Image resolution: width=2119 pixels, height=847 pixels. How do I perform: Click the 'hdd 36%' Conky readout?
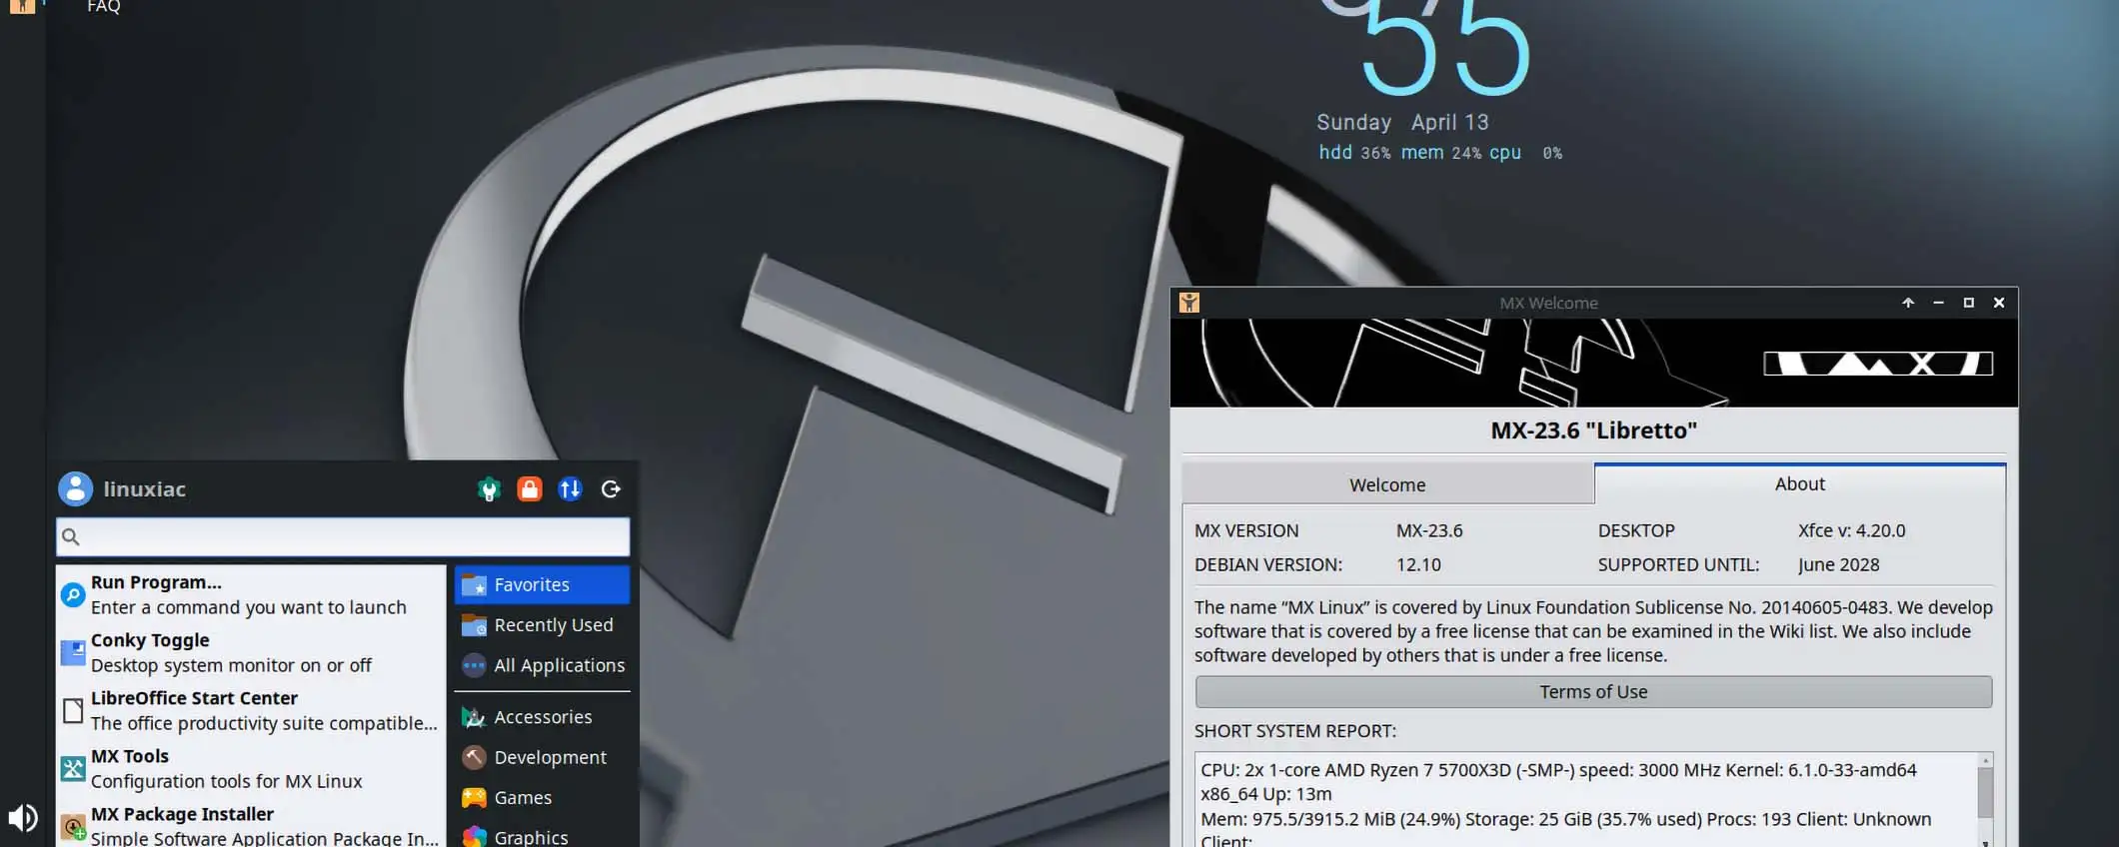pyautogui.click(x=1354, y=152)
